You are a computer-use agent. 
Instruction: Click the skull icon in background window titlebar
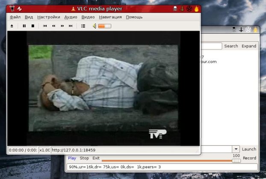tap(234, 29)
